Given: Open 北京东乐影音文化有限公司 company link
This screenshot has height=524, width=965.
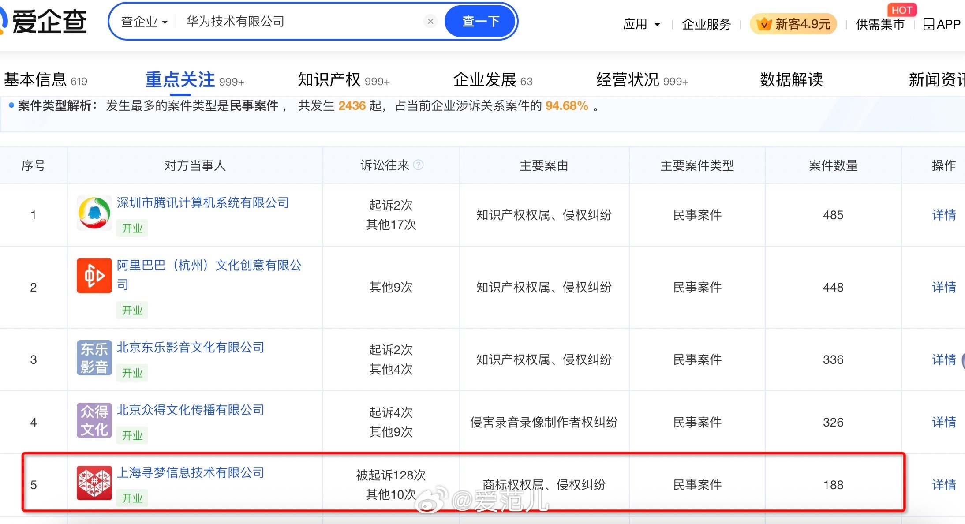Looking at the screenshot, I should [x=191, y=347].
